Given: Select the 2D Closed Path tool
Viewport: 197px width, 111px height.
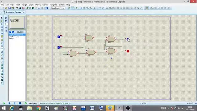Looking at the screenshot, I should (2, 74).
